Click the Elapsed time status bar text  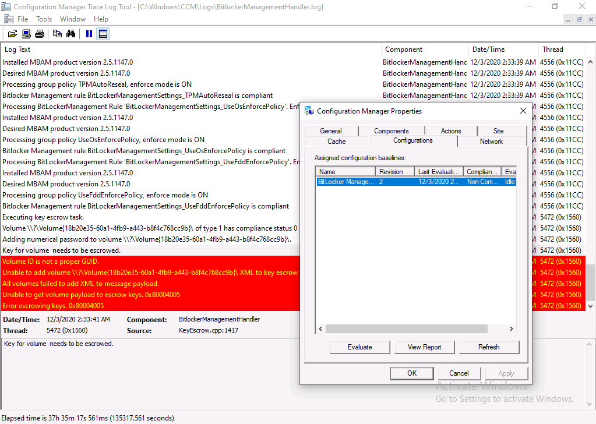pos(88,418)
